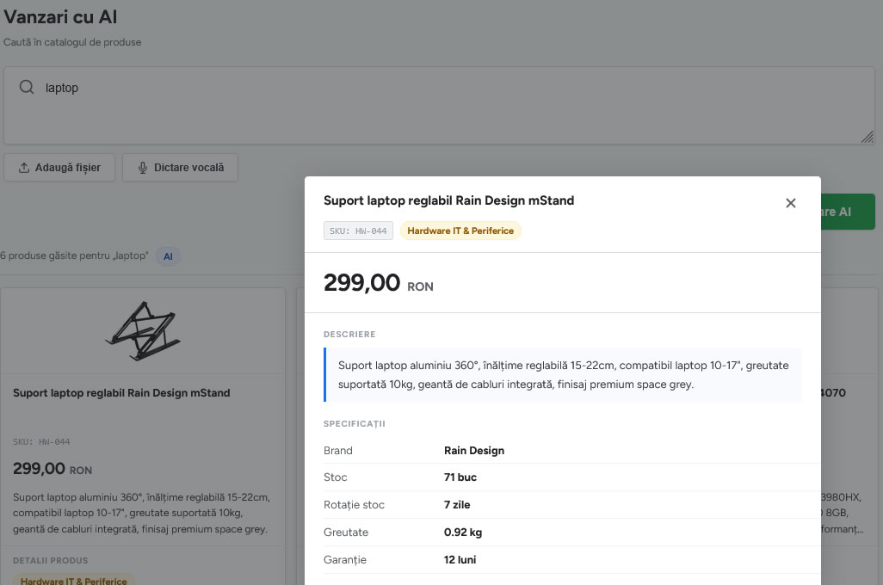Screen dimensions: 883x585
Task: Click the Suport laptop reglabil card title
Action: pyautogui.click(x=121, y=393)
